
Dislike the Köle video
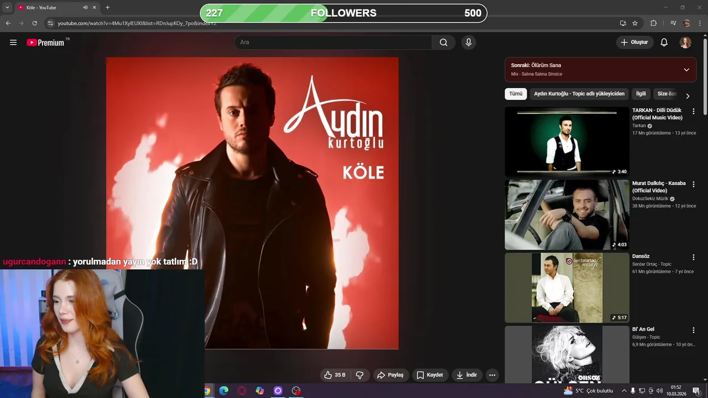point(360,375)
